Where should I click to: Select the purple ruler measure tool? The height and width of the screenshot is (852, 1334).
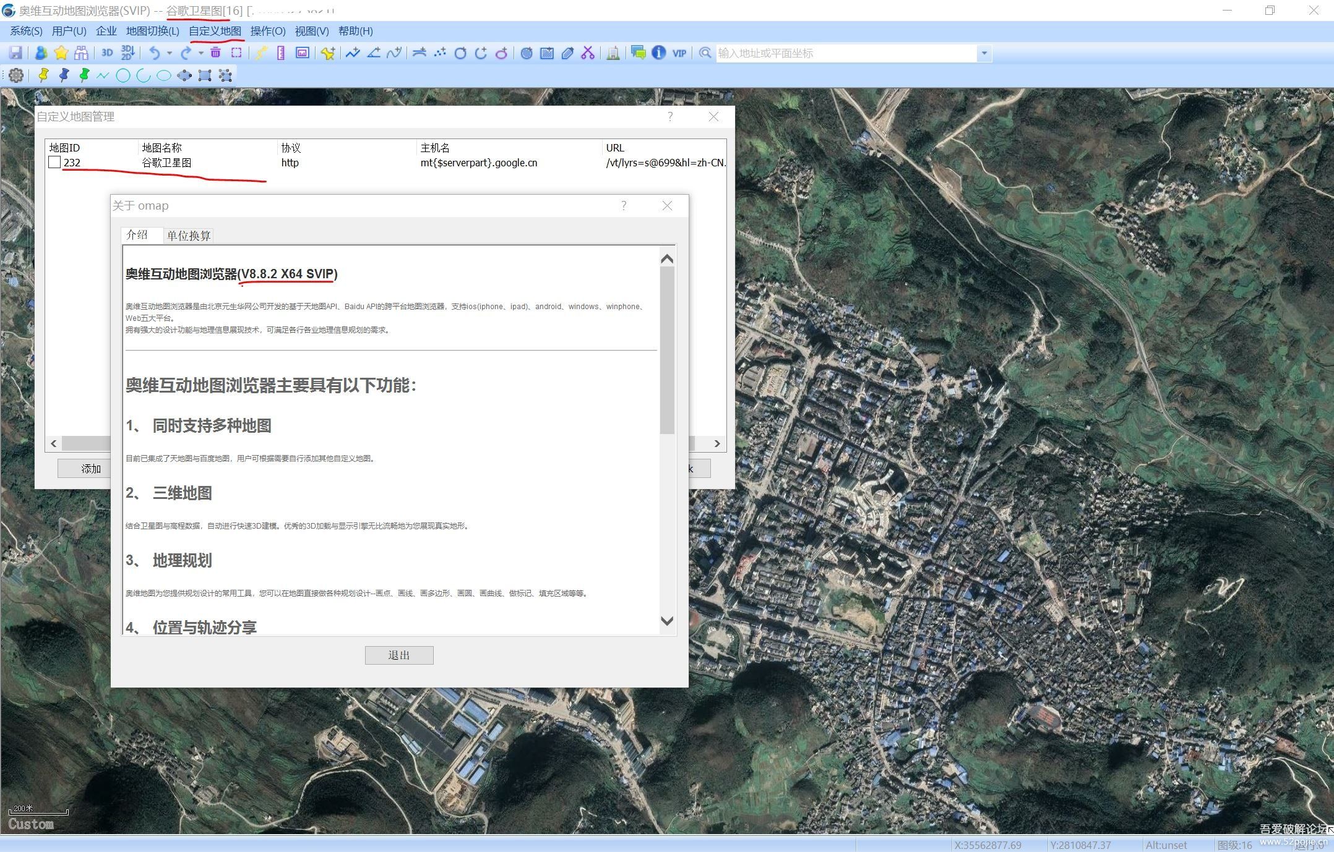pyautogui.click(x=281, y=53)
